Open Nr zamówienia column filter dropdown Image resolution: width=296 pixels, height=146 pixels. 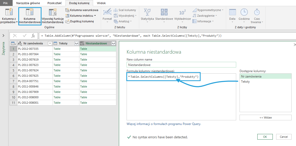point(50,43)
